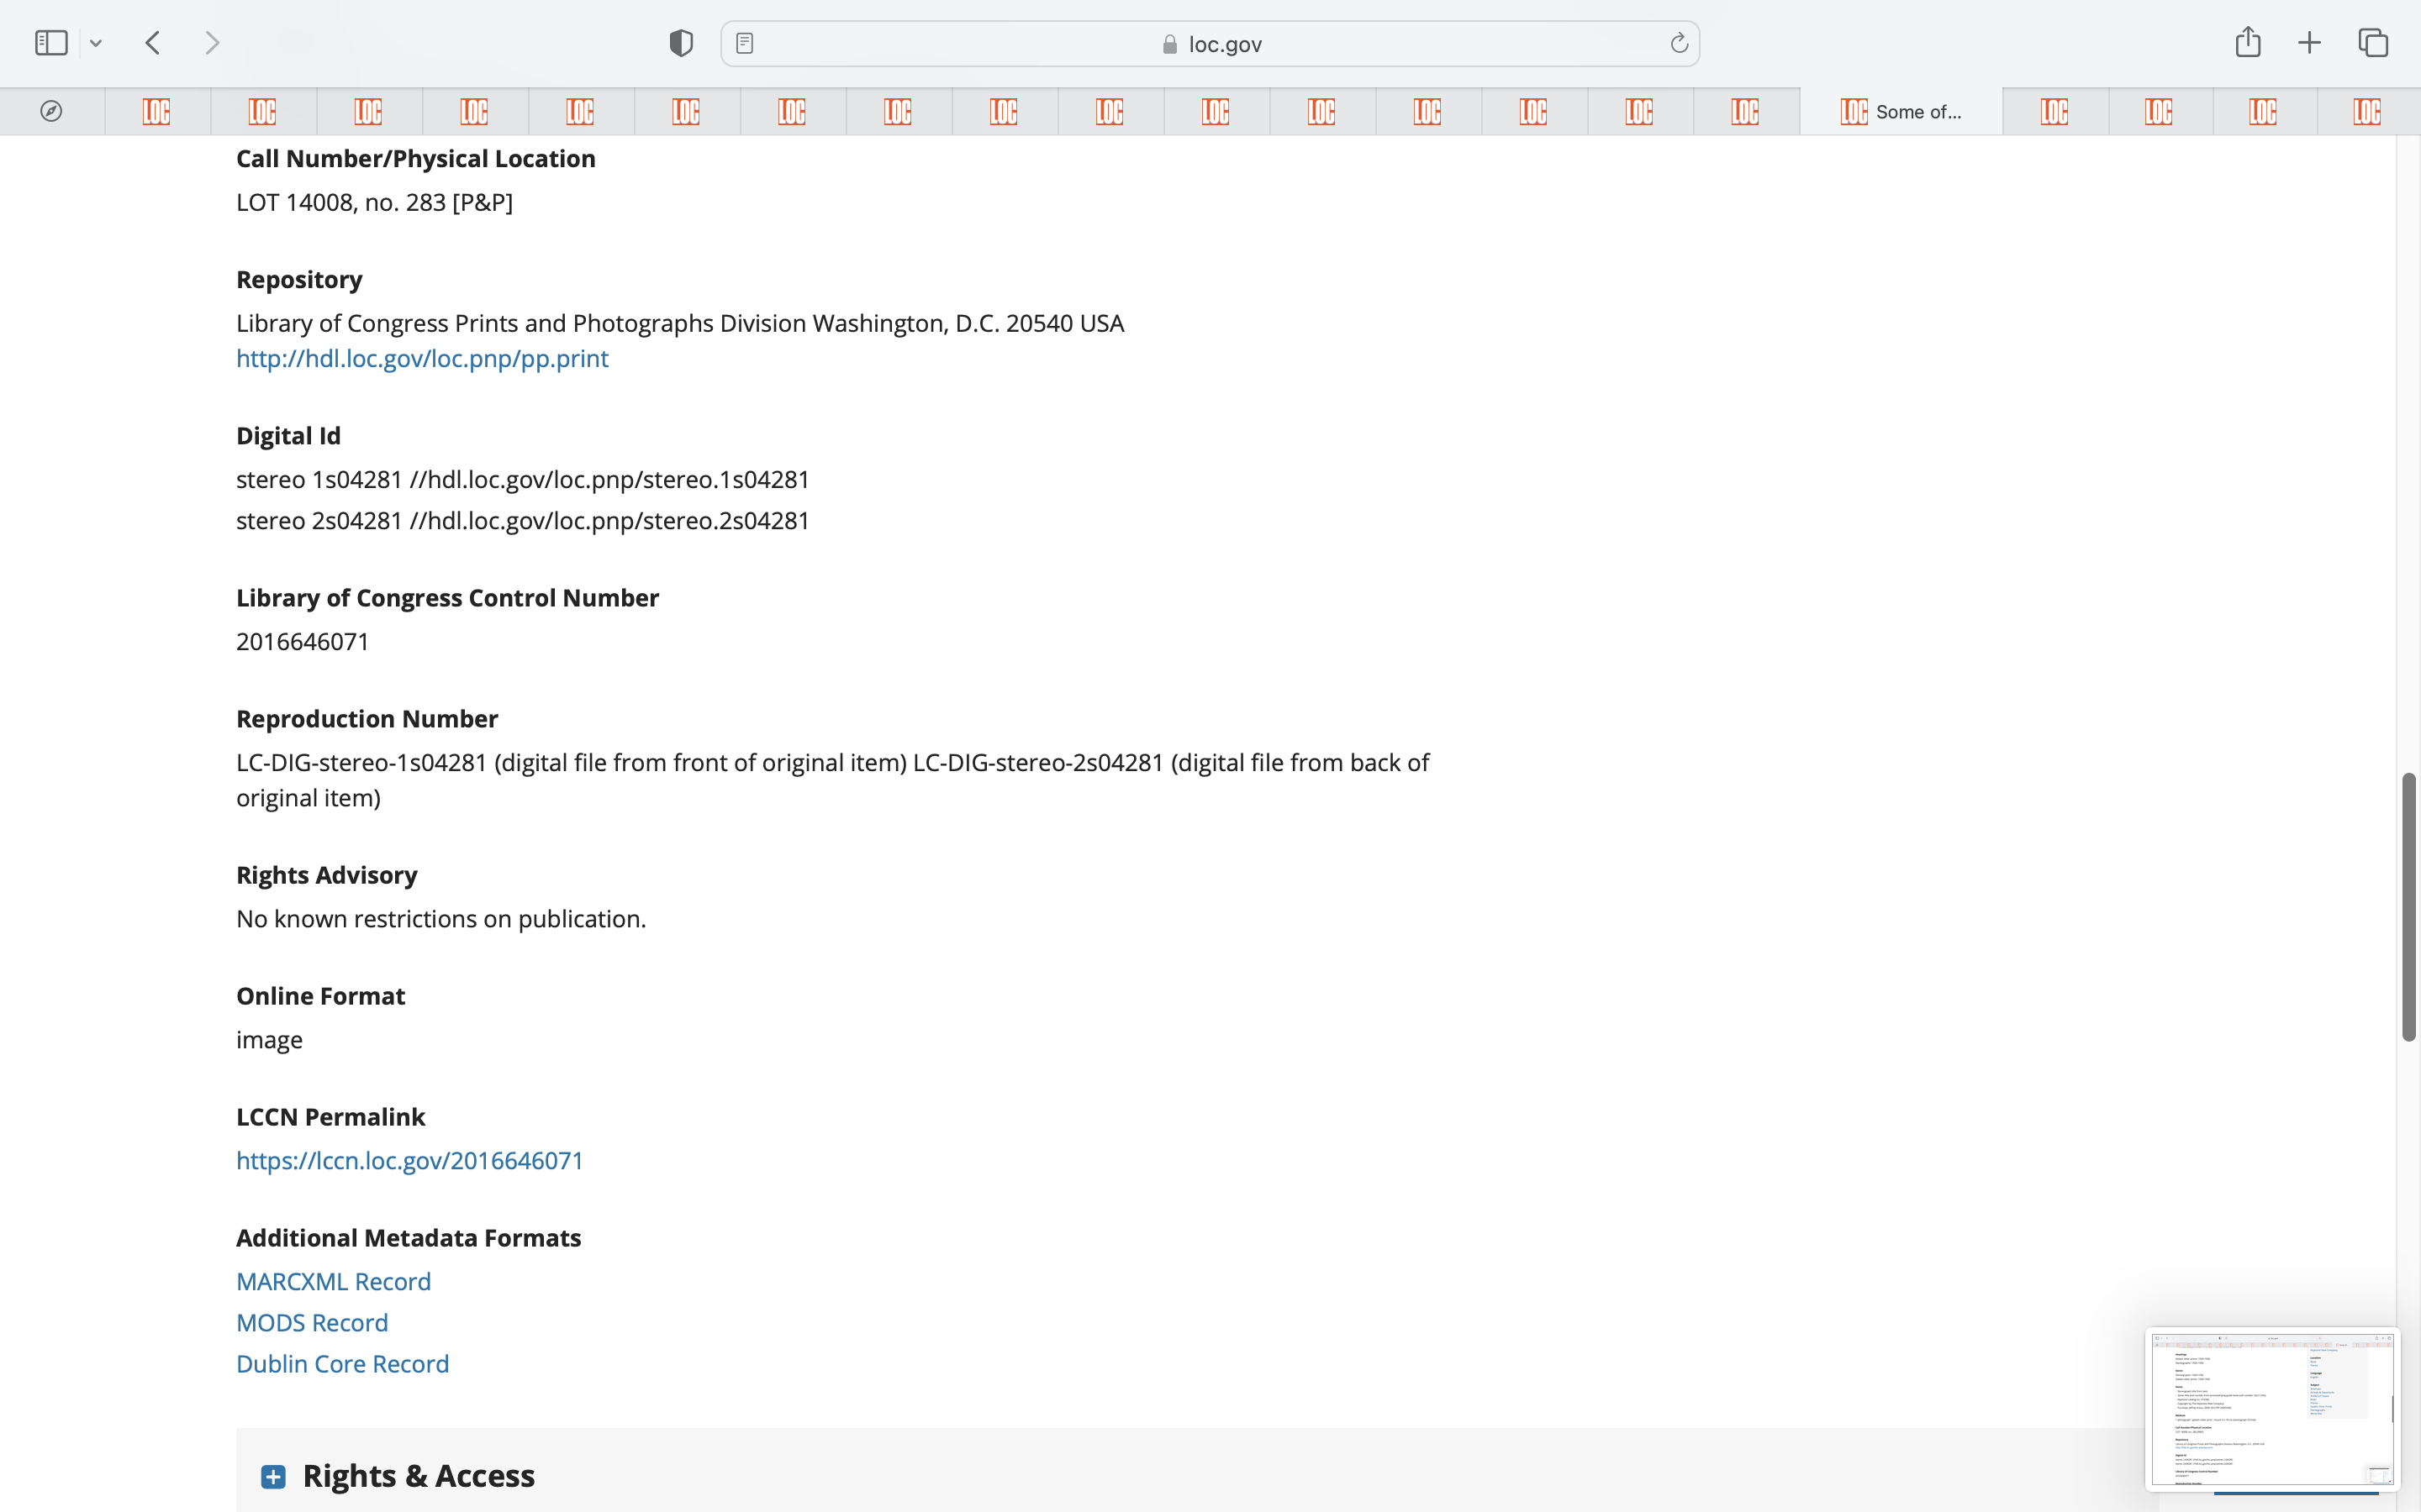Open the MARCXML Record link
The height and width of the screenshot is (1512, 2421).
[x=333, y=1281]
